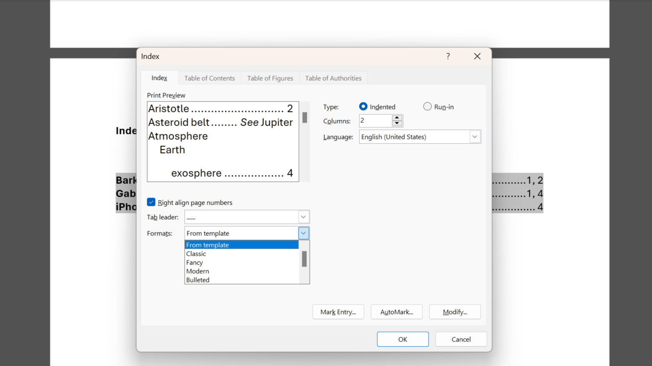The height and width of the screenshot is (366, 652).
Task: Switch to Table of Contents tab
Action: pyautogui.click(x=210, y=78)
